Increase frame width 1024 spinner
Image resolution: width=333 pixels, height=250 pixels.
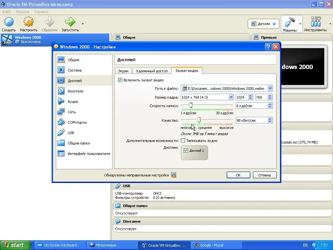[x=250, y=96]
